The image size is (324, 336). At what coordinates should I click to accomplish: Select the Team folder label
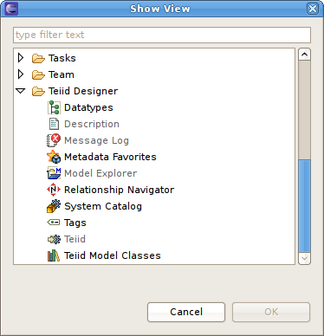[62, 74]
